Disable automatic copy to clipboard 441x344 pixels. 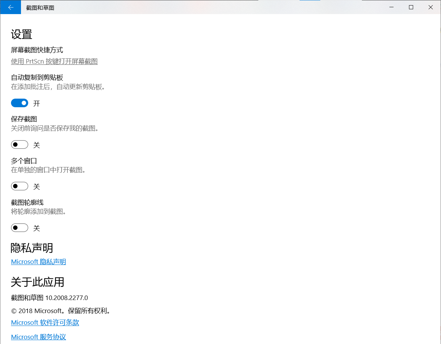(x=20, y=103)
